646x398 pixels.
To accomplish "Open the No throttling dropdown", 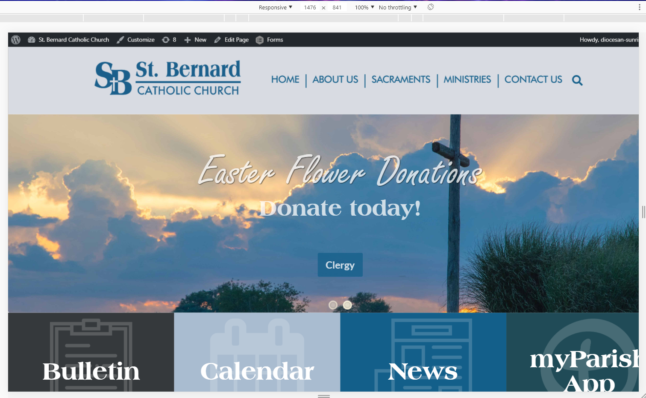I will pyautogui.click(x=397, y=7).
